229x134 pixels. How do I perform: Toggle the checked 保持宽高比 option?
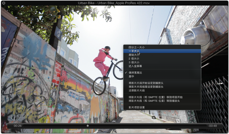click(162, 73)
